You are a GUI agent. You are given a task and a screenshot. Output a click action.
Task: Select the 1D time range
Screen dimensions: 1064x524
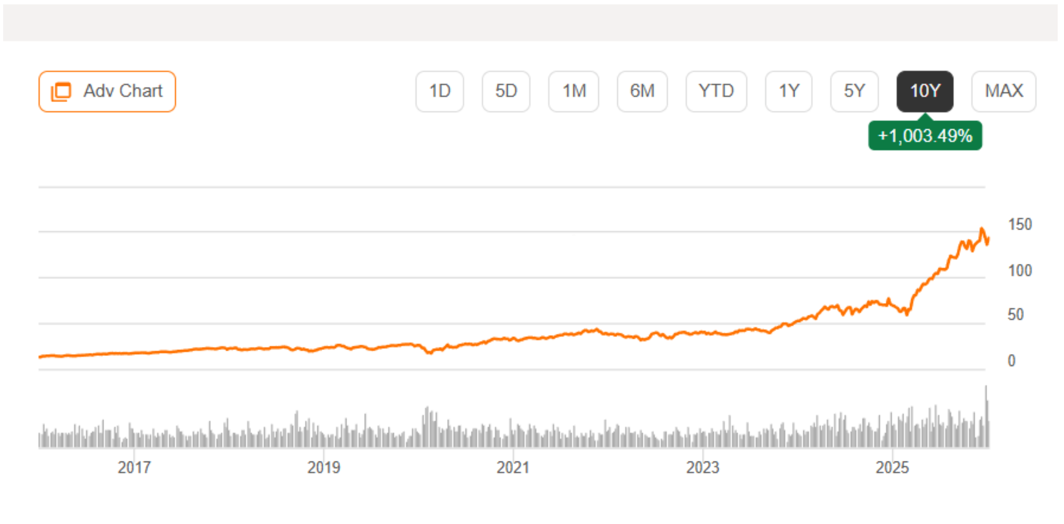tap(439, 91)
